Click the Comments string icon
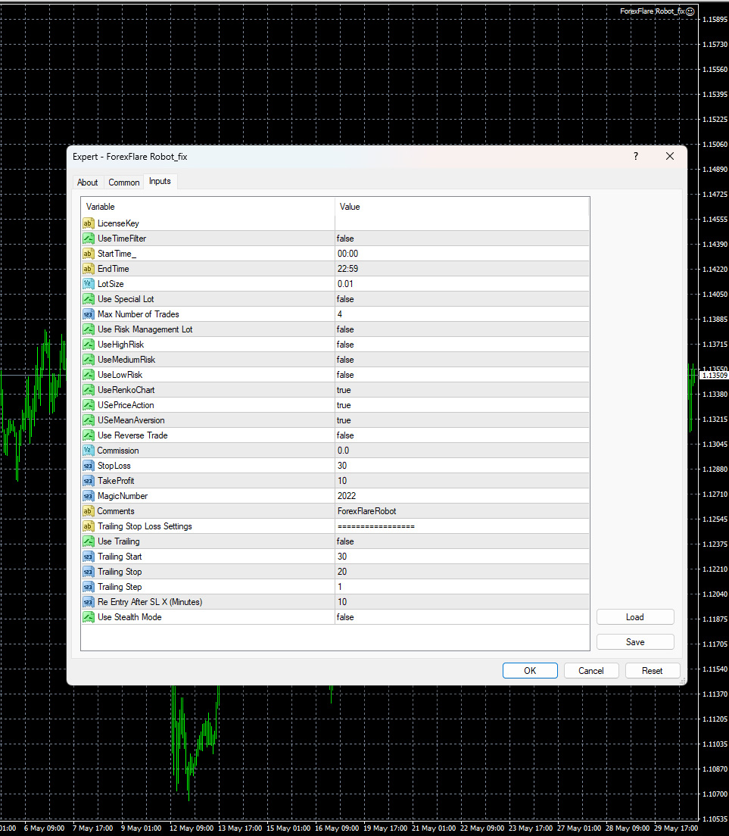Screen dimensions: 729x836 89,511
